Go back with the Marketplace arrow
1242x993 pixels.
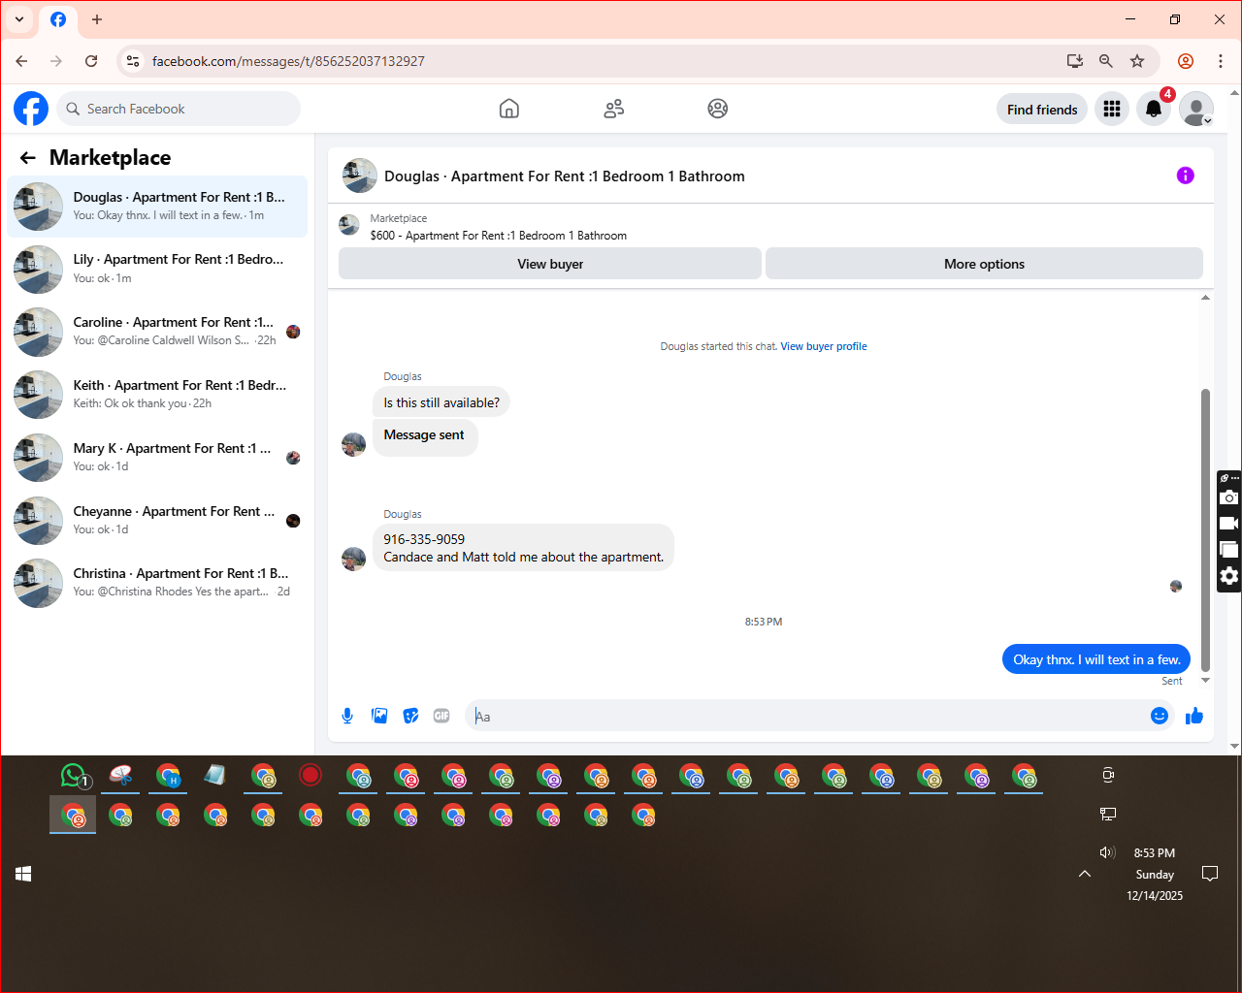point(28,158)
